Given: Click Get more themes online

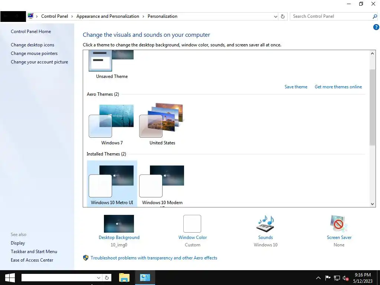Looking at the screenshot, I should (338, 87).
